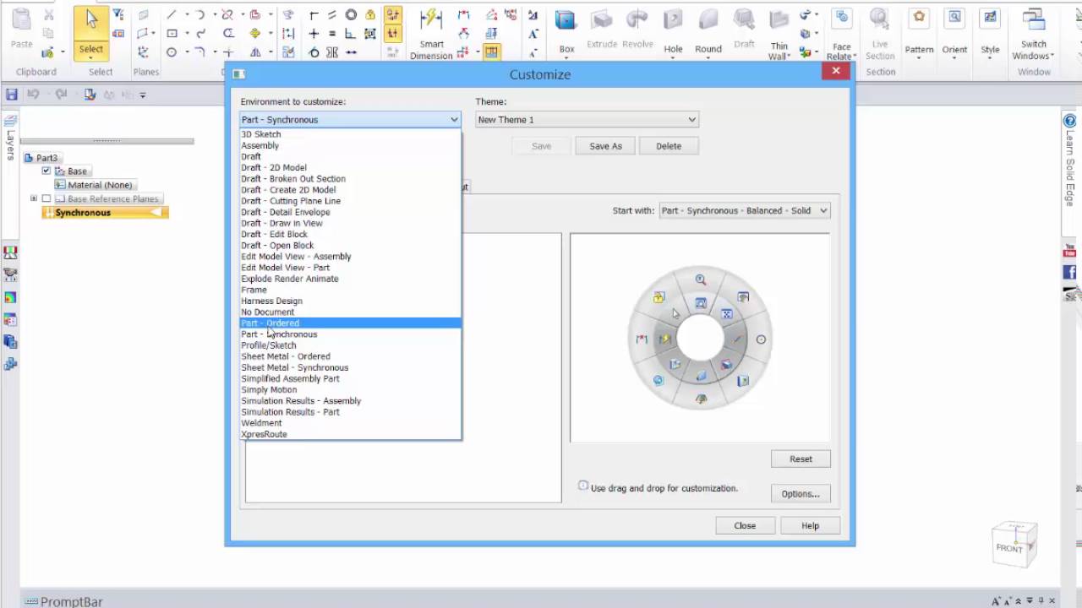The image size is (1082, 608).
Task: Click the Delete theme button
Action: coord(669,146)
